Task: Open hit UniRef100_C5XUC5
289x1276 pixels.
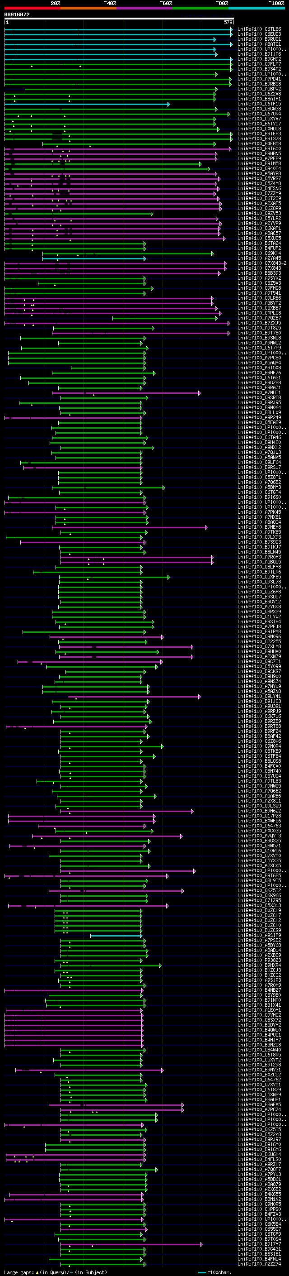Action: click(259, 238)
